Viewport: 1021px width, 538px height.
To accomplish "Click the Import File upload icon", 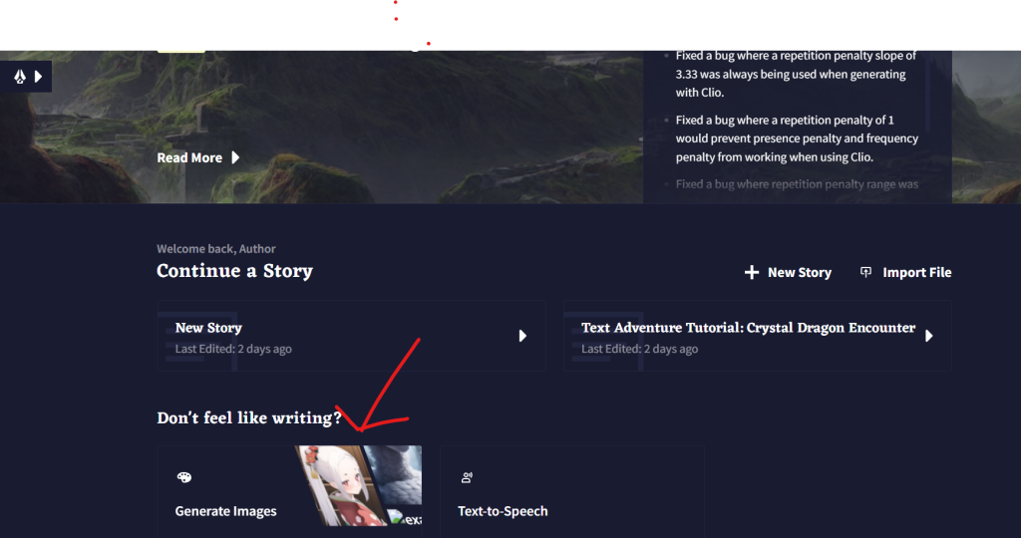I will (x=865, y=272).
